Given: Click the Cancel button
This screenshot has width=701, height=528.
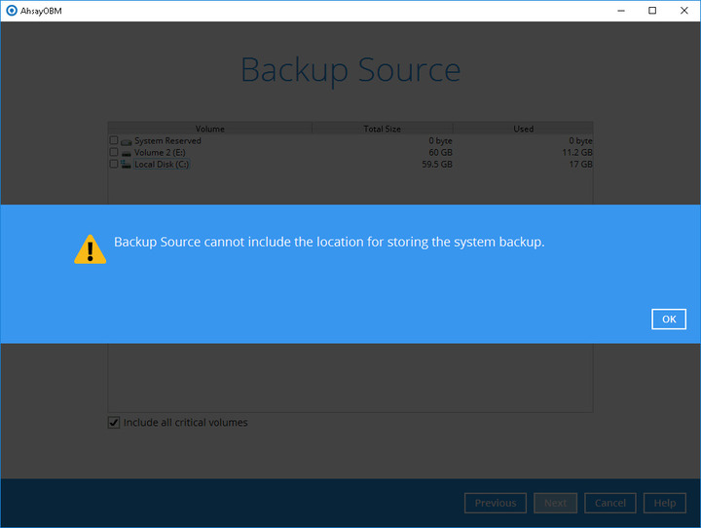Looking at the screenshot, I should pos(609,503).
